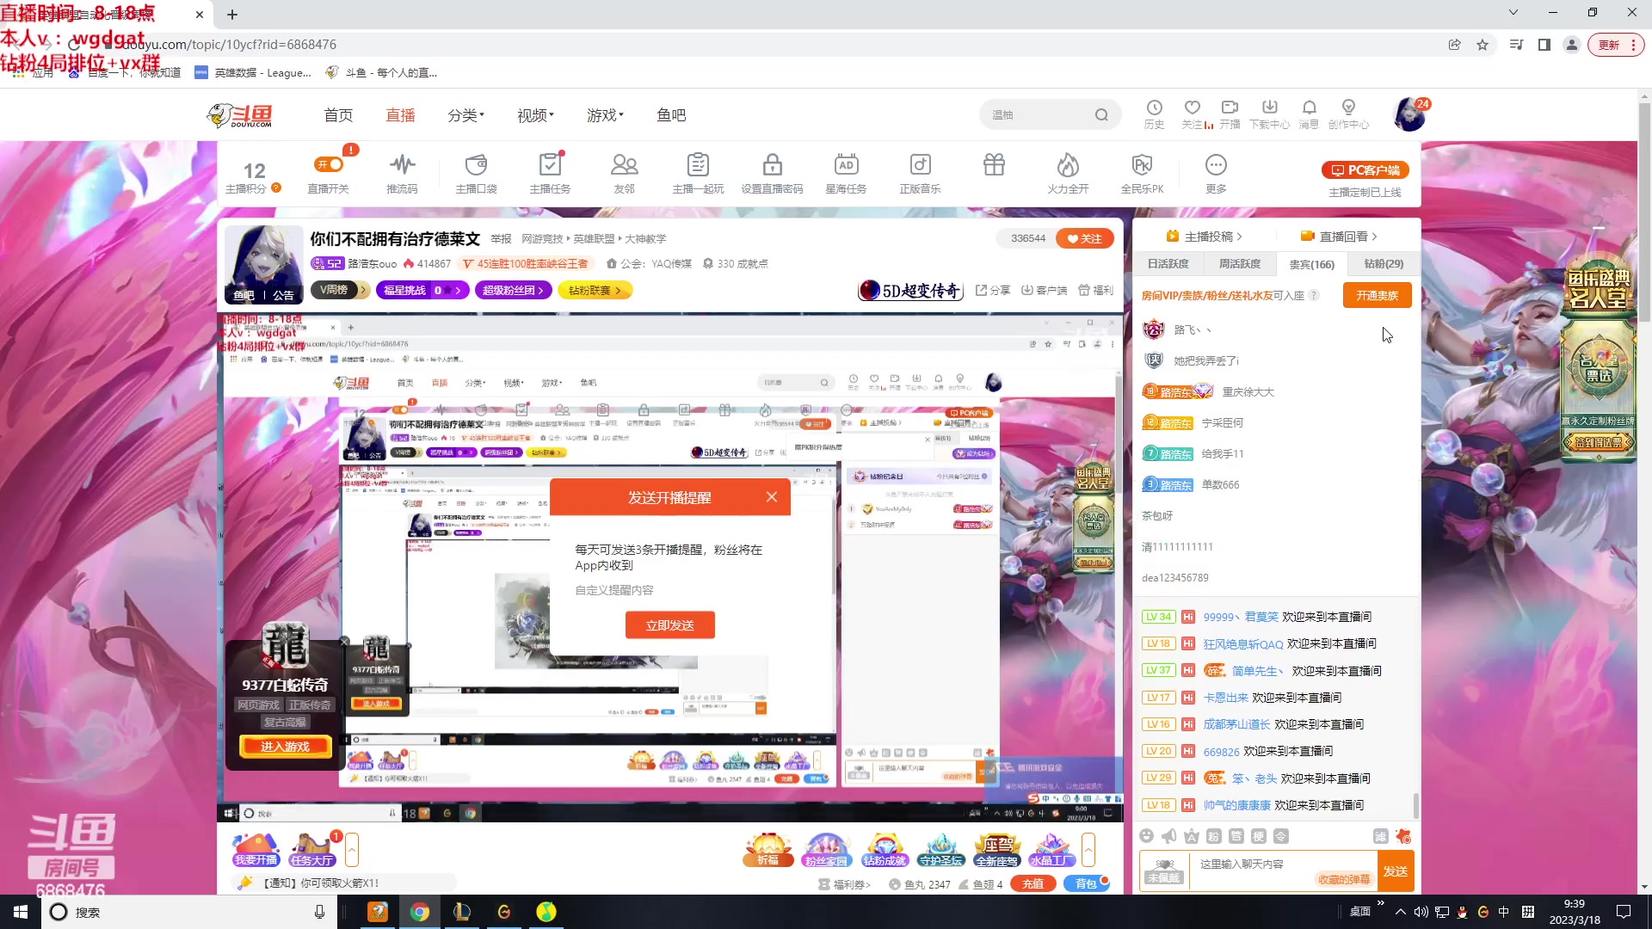The height and width of the screenshot is (929, 1652).
Task: Expand the 分类 navigation dropdown
Action: (x=465, y=114)
